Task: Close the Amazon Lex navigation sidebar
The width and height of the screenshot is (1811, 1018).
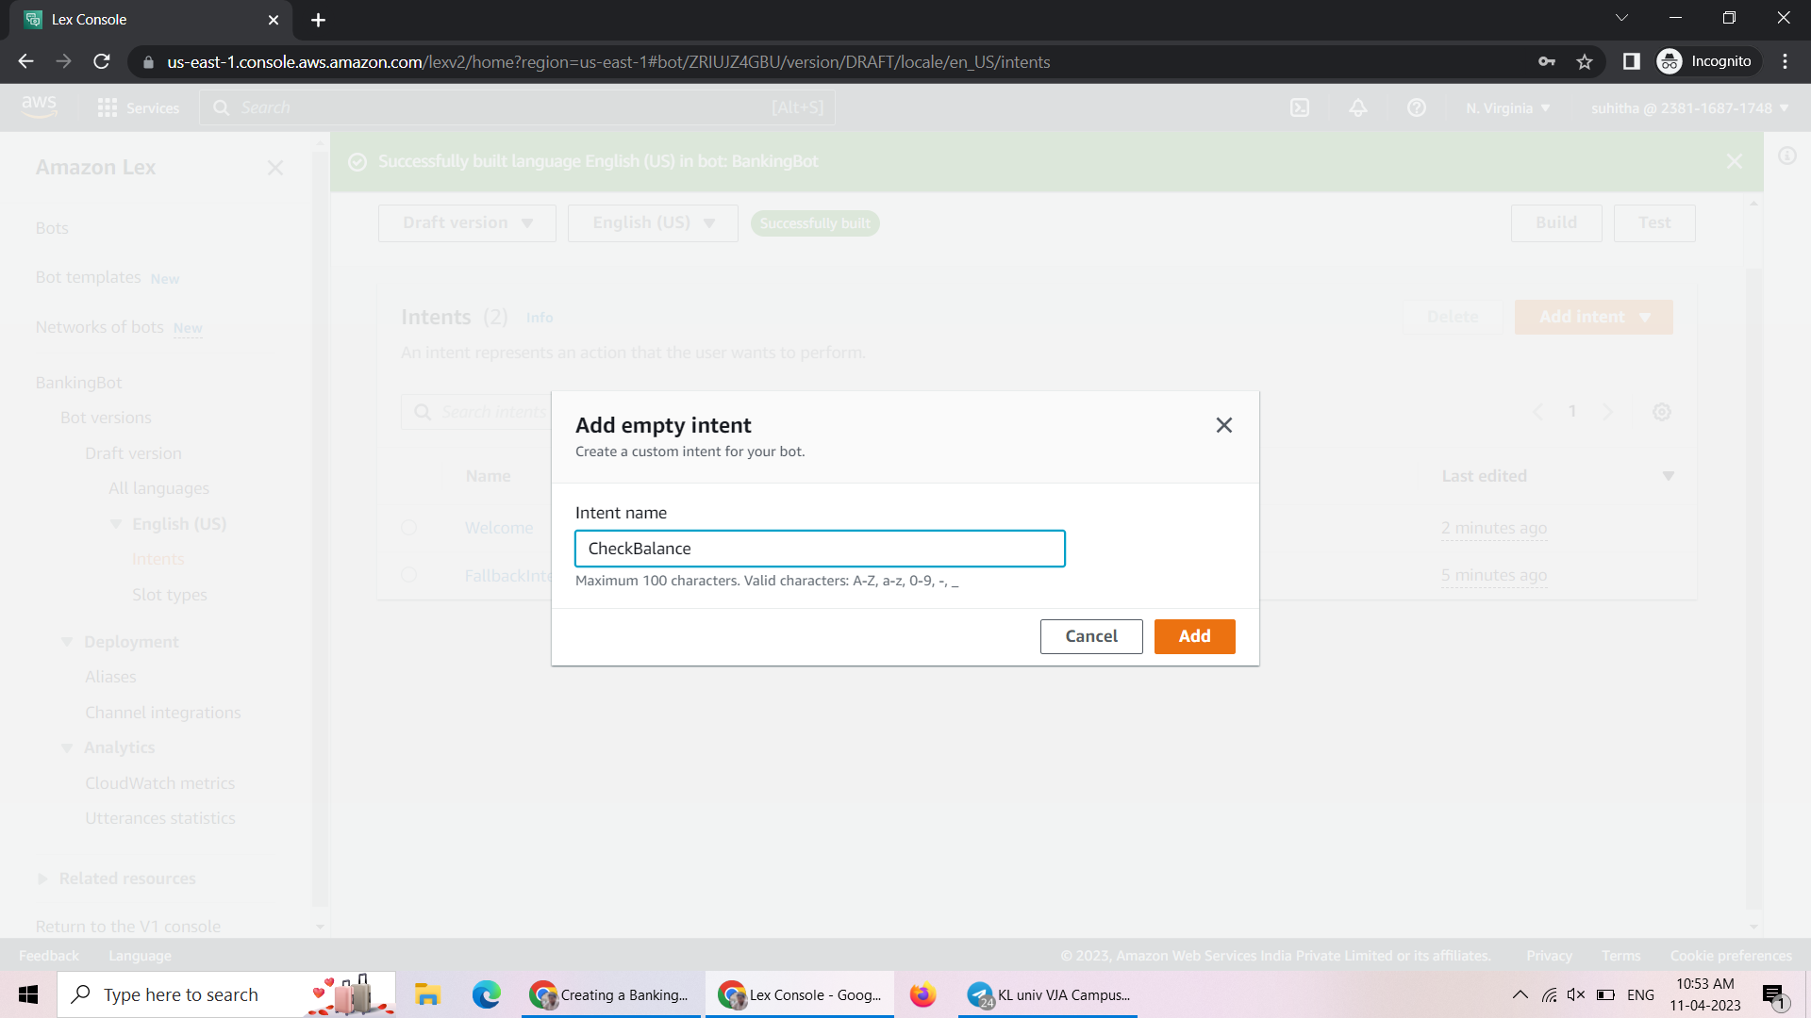Action: point(275,168)
